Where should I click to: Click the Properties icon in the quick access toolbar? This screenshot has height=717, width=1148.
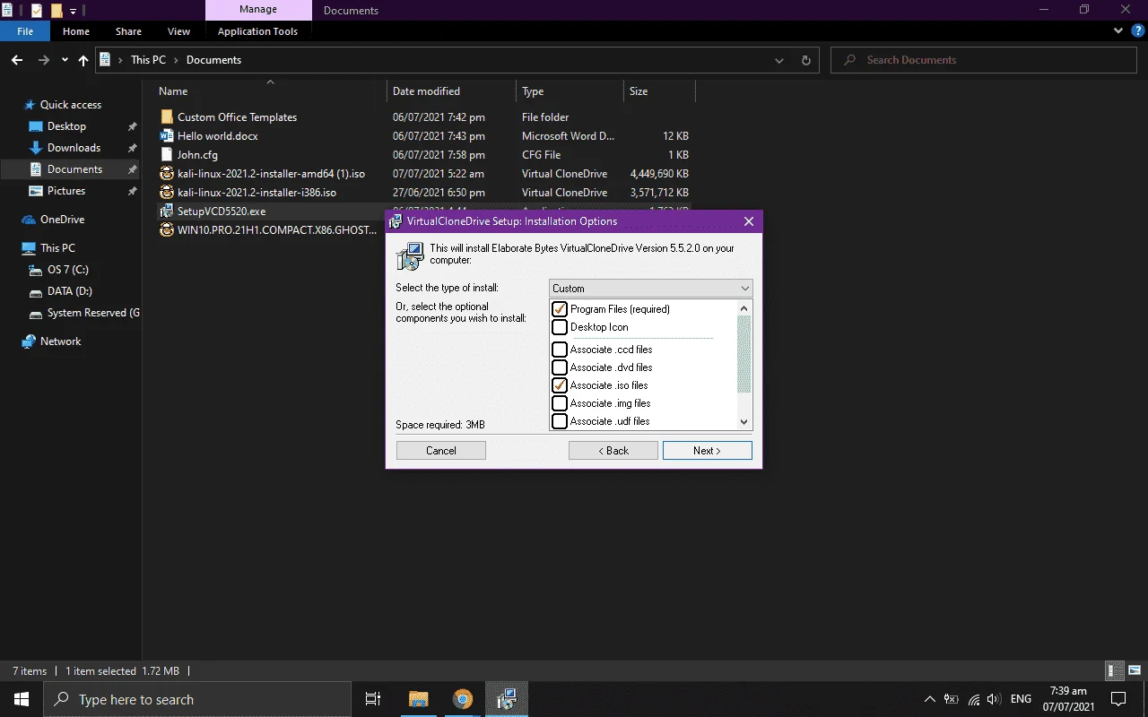37,11
